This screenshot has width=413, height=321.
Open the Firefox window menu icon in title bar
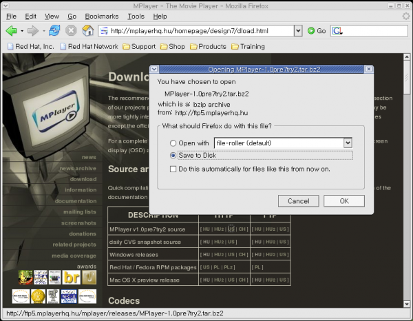point(6,6)
